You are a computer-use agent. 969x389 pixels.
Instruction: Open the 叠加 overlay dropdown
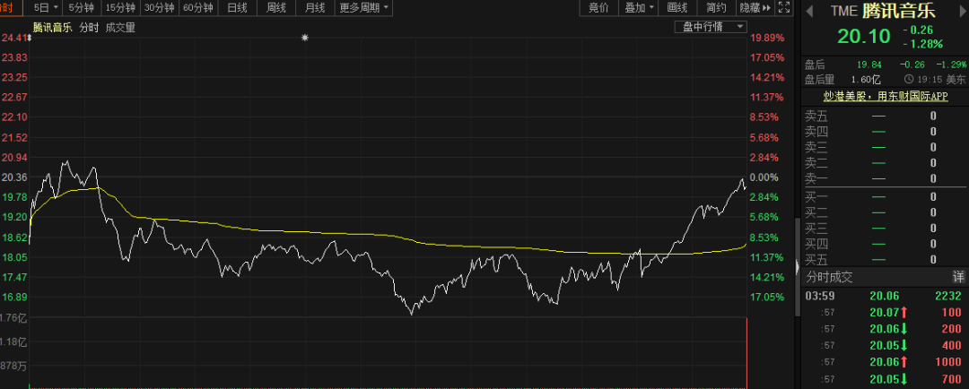[x=639, y=8]
